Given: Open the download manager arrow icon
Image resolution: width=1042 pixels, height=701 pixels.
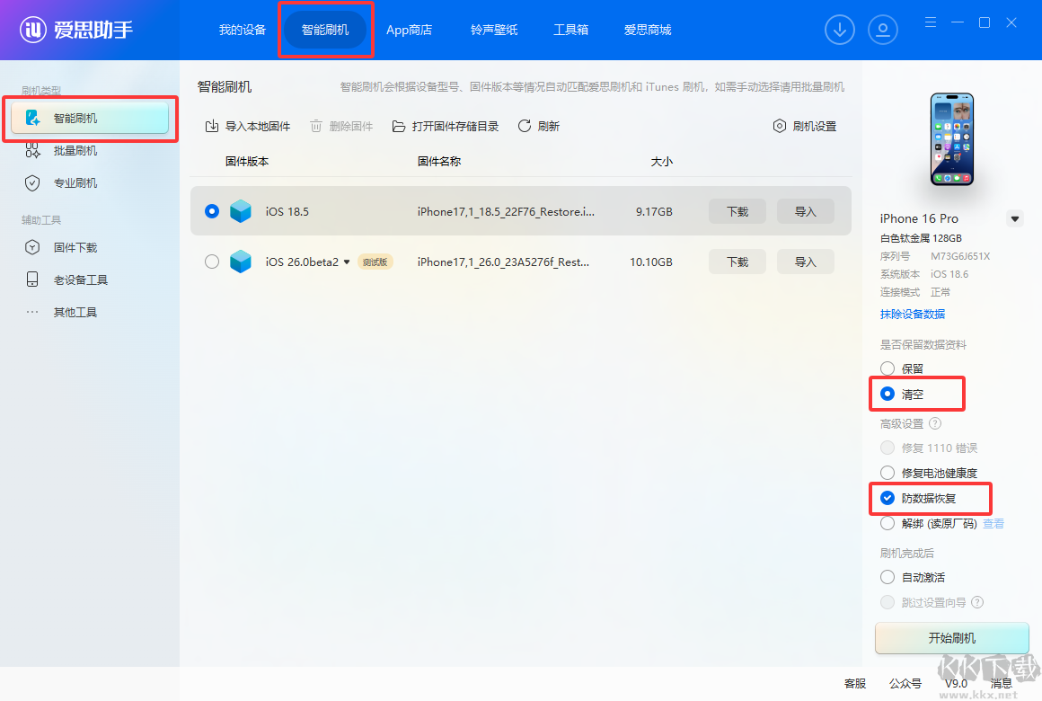Looking at the screenshot, I should pos(839,30).
